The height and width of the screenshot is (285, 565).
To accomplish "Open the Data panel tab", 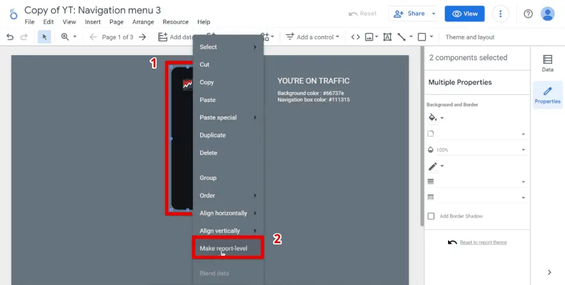I will [x=547, y=63].
